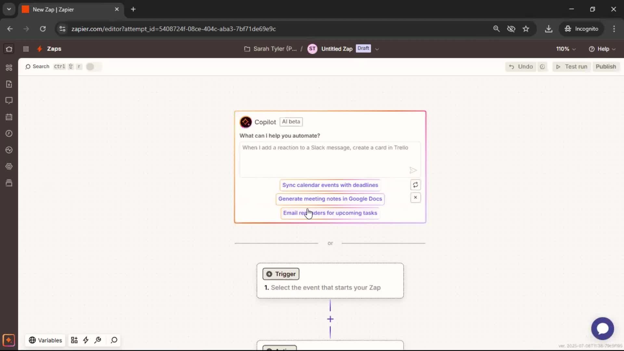
Task: Open the Incognito profile button
Action: coord(581,29)
